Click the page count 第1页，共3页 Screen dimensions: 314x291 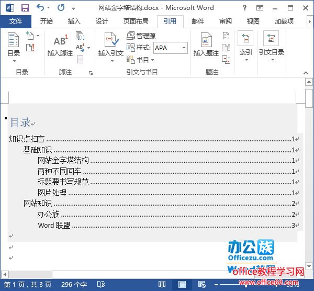pyautogui.click(x=28, y=284)
